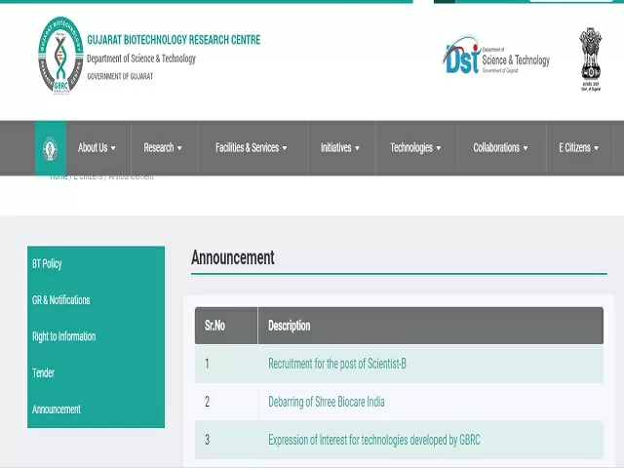The width and height of the screenshot is (624, 468).
Task: Open the Collaborations dropdown
Action: tap(500, 148)
